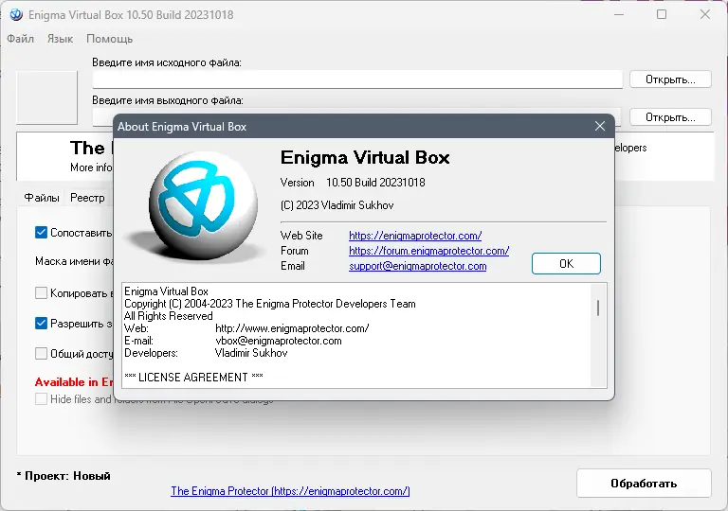728x511 pixels.
Task: Click Открыть for the source file
Action: pos(670,79)
